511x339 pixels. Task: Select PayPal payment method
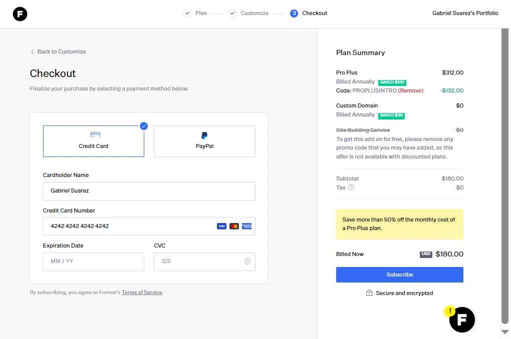click(x=204, y=141)
